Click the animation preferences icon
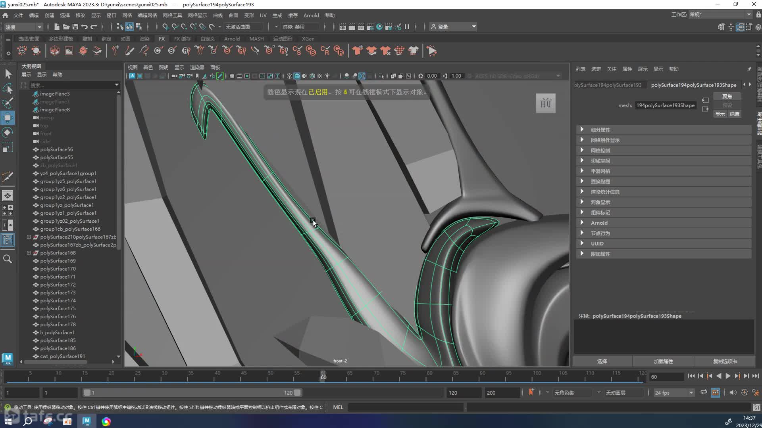762x428 pixels. (x=756, y=392)
